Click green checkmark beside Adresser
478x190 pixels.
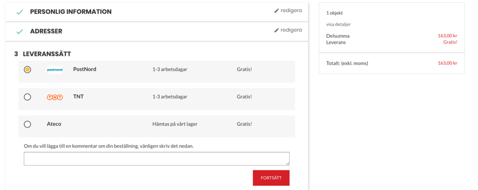point(20,32)
